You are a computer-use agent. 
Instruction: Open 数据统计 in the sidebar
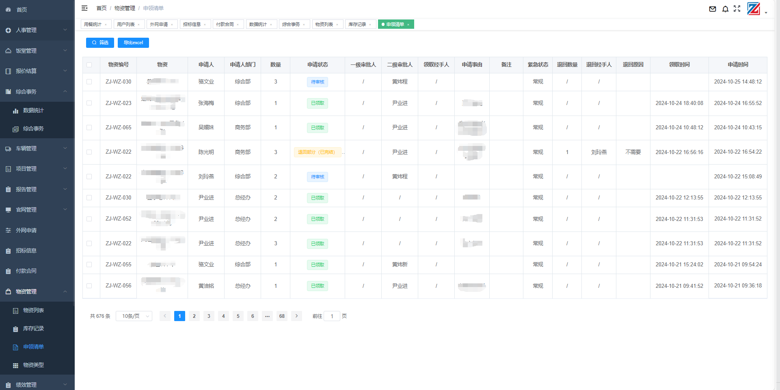pos(33,110)
